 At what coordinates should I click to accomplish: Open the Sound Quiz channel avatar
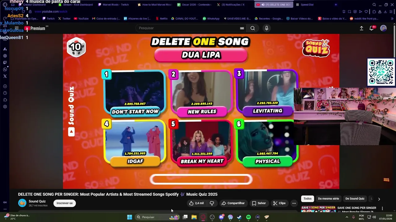[x=22, y=203]
